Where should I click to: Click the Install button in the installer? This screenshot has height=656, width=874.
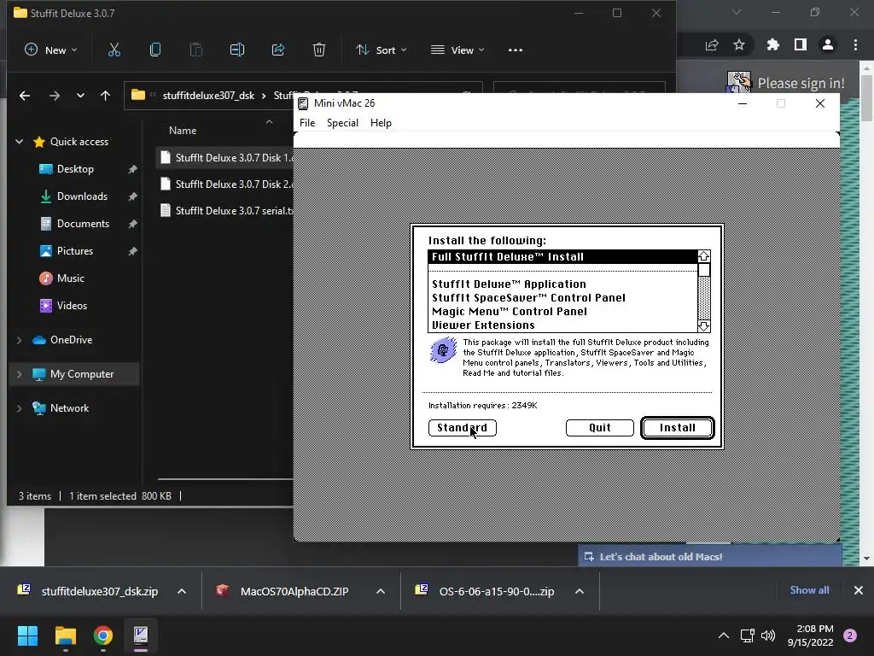point(677,428)
